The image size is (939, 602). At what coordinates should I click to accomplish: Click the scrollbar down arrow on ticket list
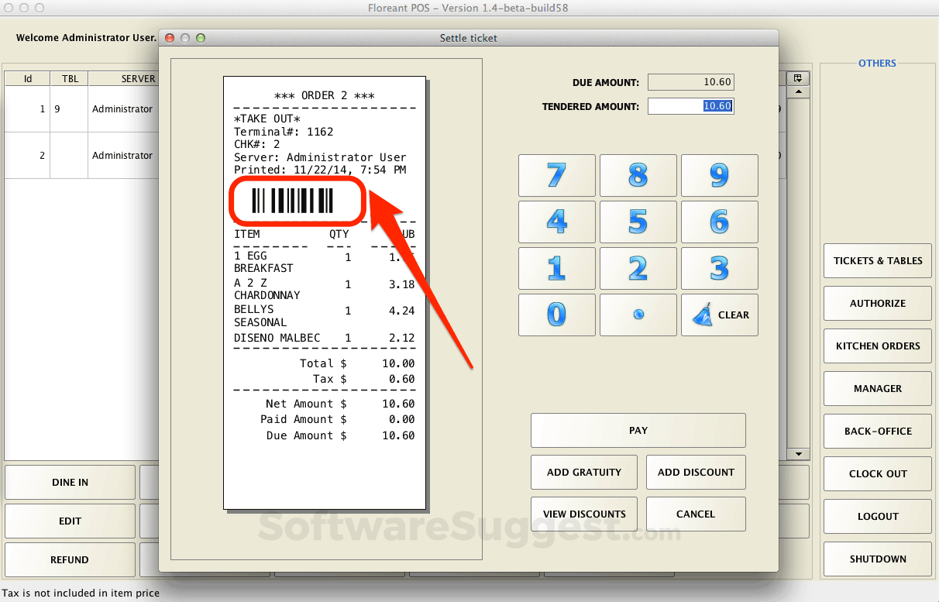tap(798, 453)
